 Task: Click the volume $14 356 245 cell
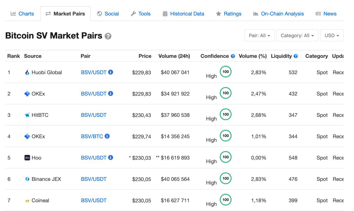pos(175,136)
